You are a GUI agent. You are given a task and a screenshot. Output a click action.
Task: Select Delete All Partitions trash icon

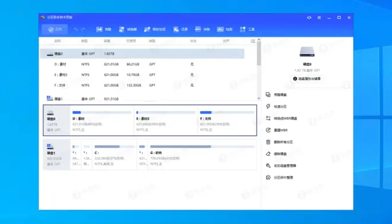(x=268, y=142)
